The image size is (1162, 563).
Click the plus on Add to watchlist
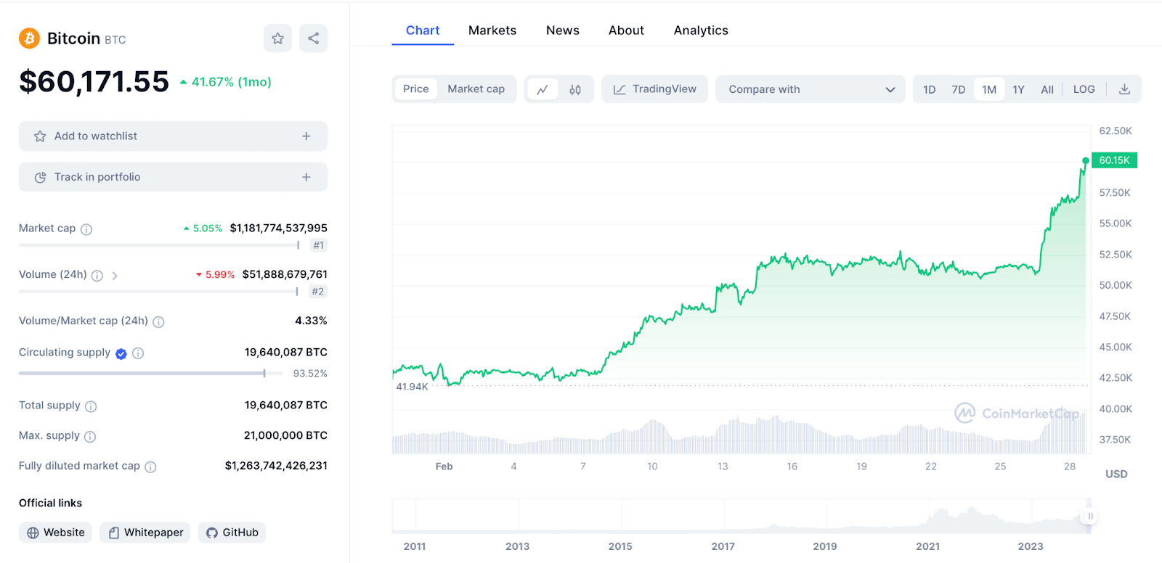(x=306, y=136)
